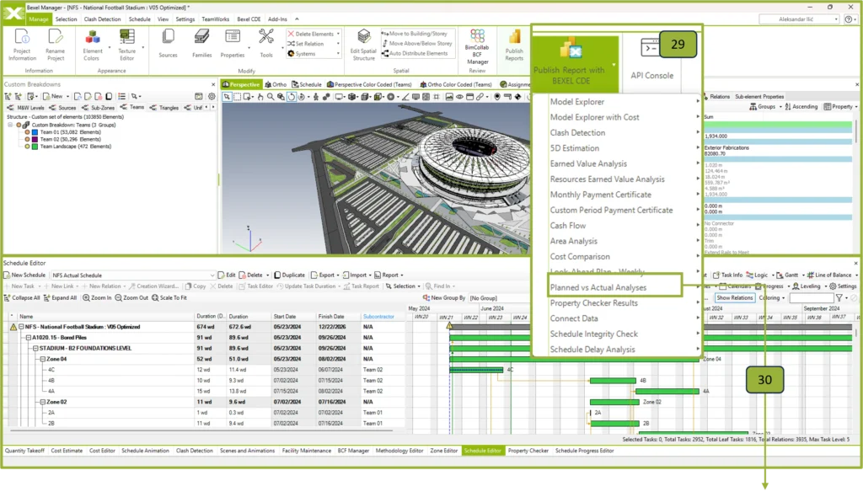Select Schedule Delay Analysis menu item
863x497 pixels.
(592, 350)
